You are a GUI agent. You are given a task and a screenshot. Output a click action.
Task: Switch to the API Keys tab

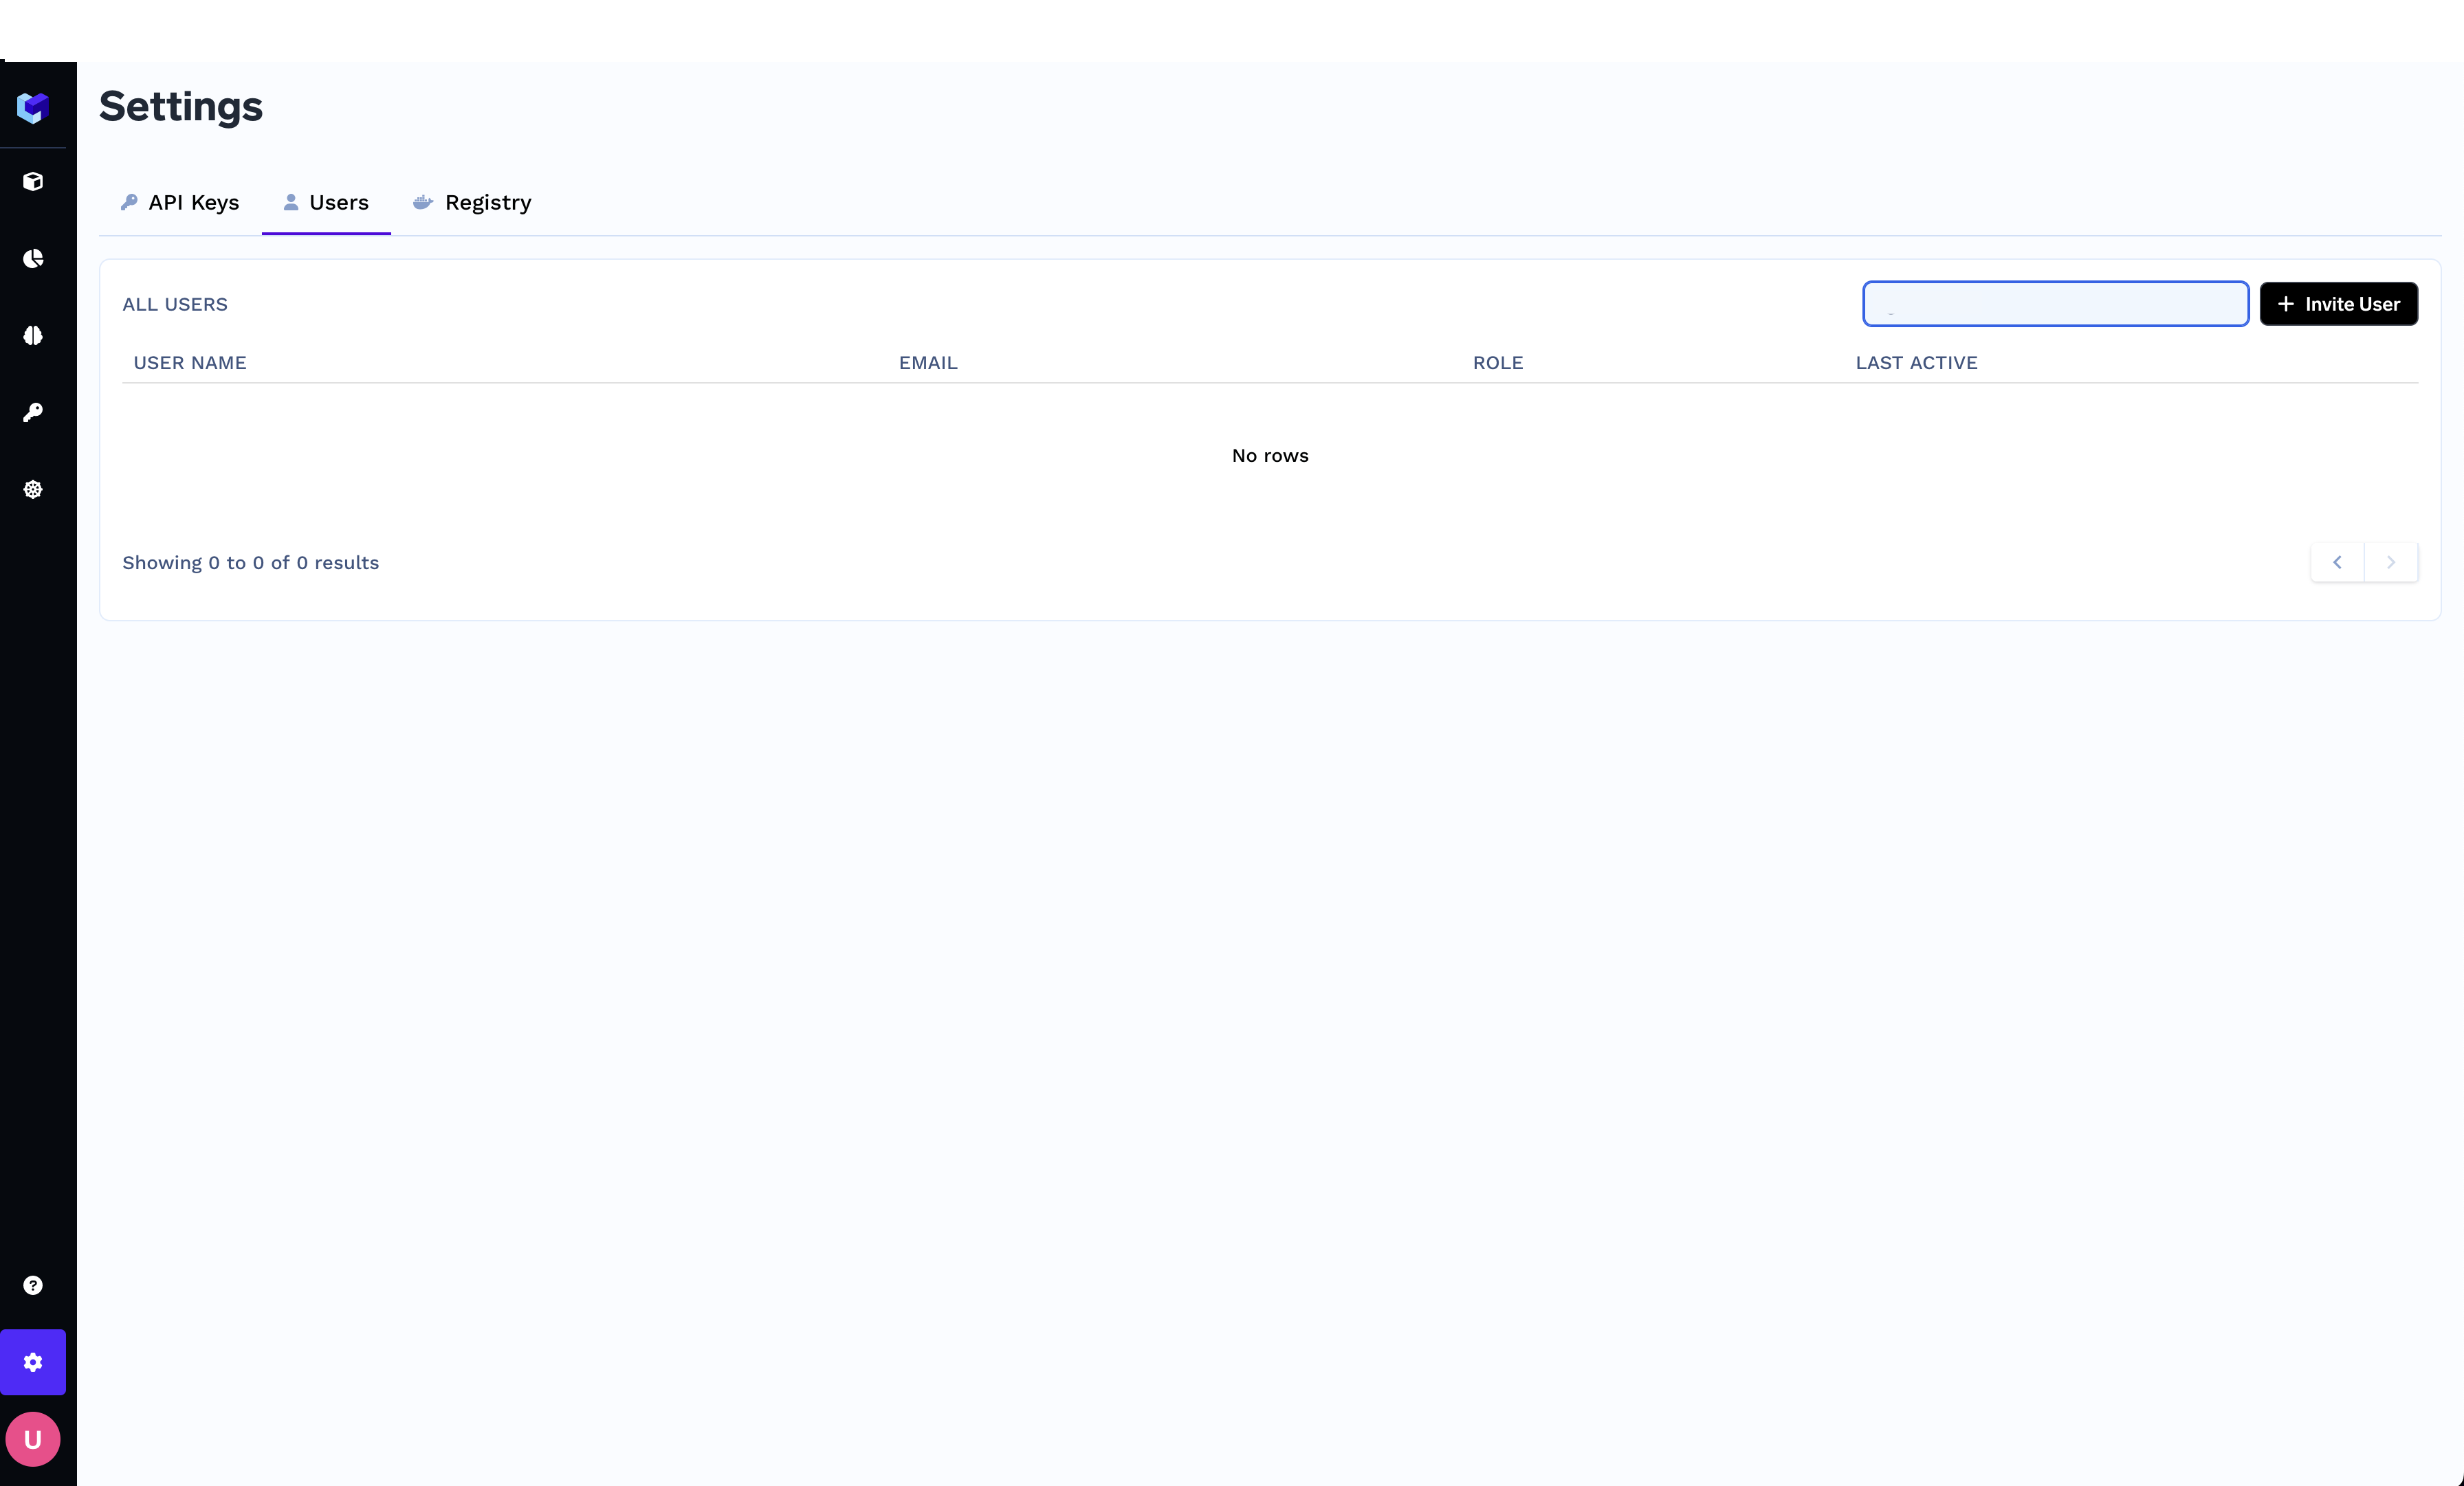point(180,203)
